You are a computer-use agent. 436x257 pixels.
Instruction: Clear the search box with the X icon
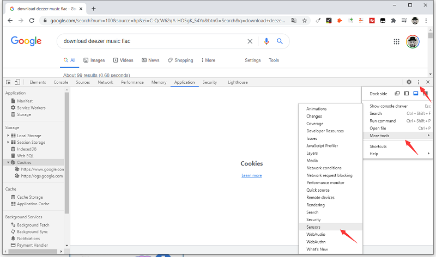(x=250, y=41)
